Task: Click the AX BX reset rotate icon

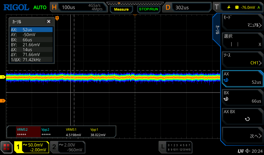Action: 247,119
